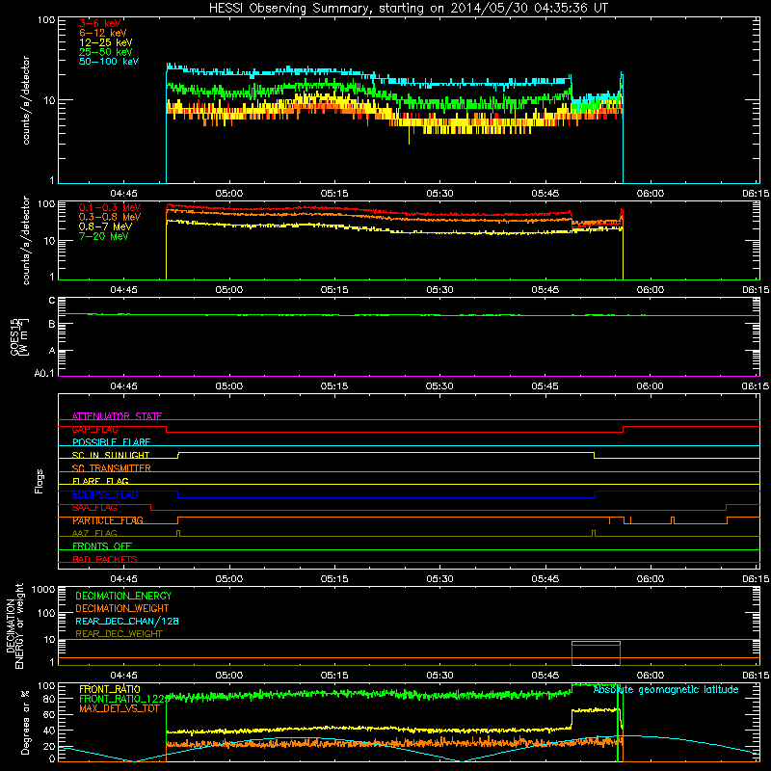Click the 'DECIMATION ENERGY or weight' axis title
The height and width of the screenshot is (771, 771).
tap(14, 625)
